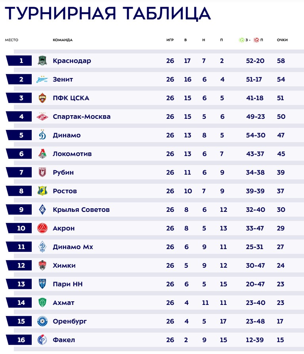This screenshot has width=304, height=354.
Task: Click the КОМАНДА column header
Action: click(63, 40)
